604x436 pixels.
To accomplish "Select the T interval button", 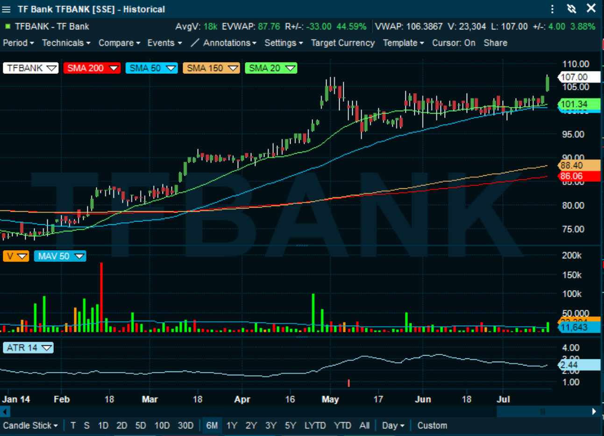I will [x=73, y=426].
